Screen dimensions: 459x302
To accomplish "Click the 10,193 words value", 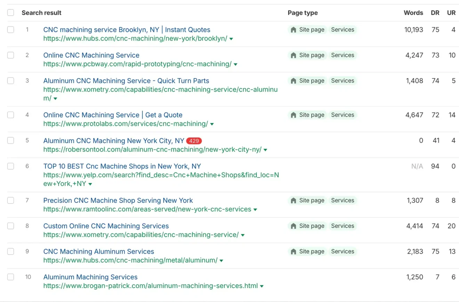I will pyautogui.click(x=414, y=30).
